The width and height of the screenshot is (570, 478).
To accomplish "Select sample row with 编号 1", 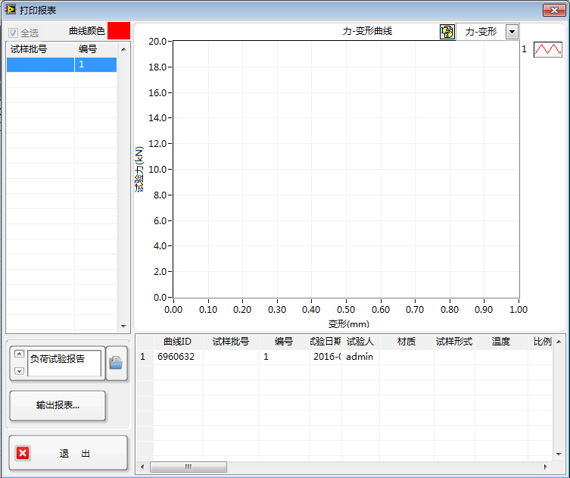I will click(61, 65).
